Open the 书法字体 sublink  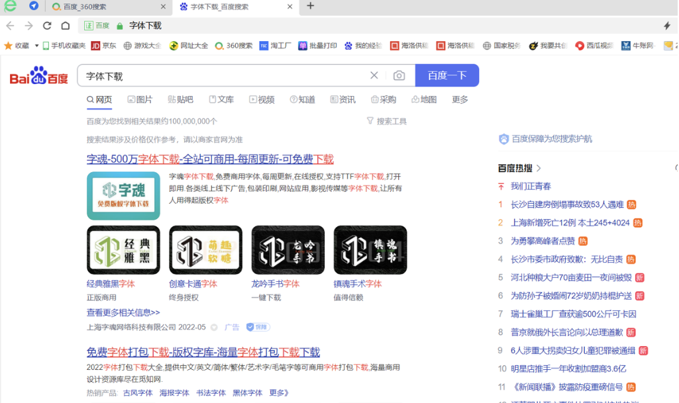[x=211, y=393]
